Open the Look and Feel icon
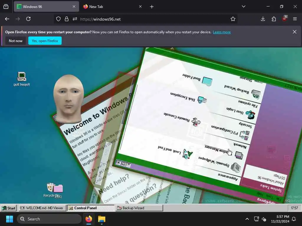The image size is (302, 226). pyautogui.click(x=188, y=154)
